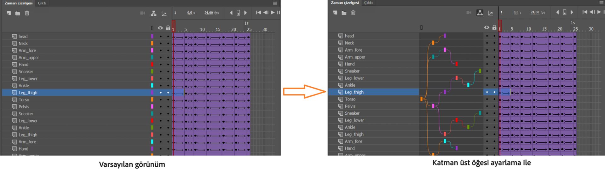Create a new layer in the default-view timeline
Image resolution: width=605 pixels, height=172 pixels.
pyautogui.click(x=9, y=13)
